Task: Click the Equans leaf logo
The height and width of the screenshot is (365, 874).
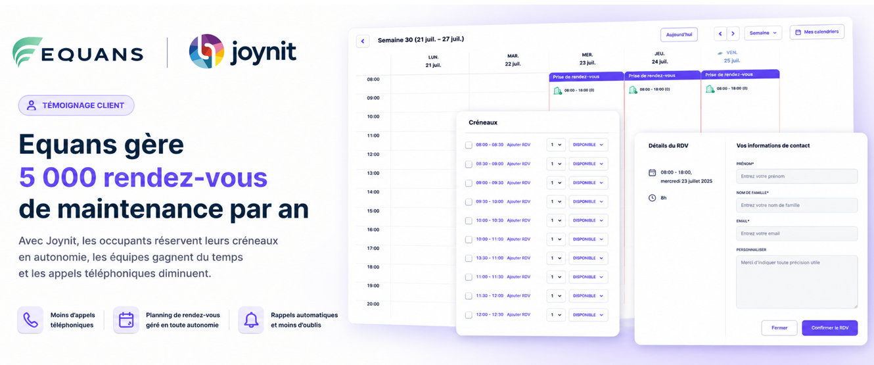Action: [x=27, y=52]
